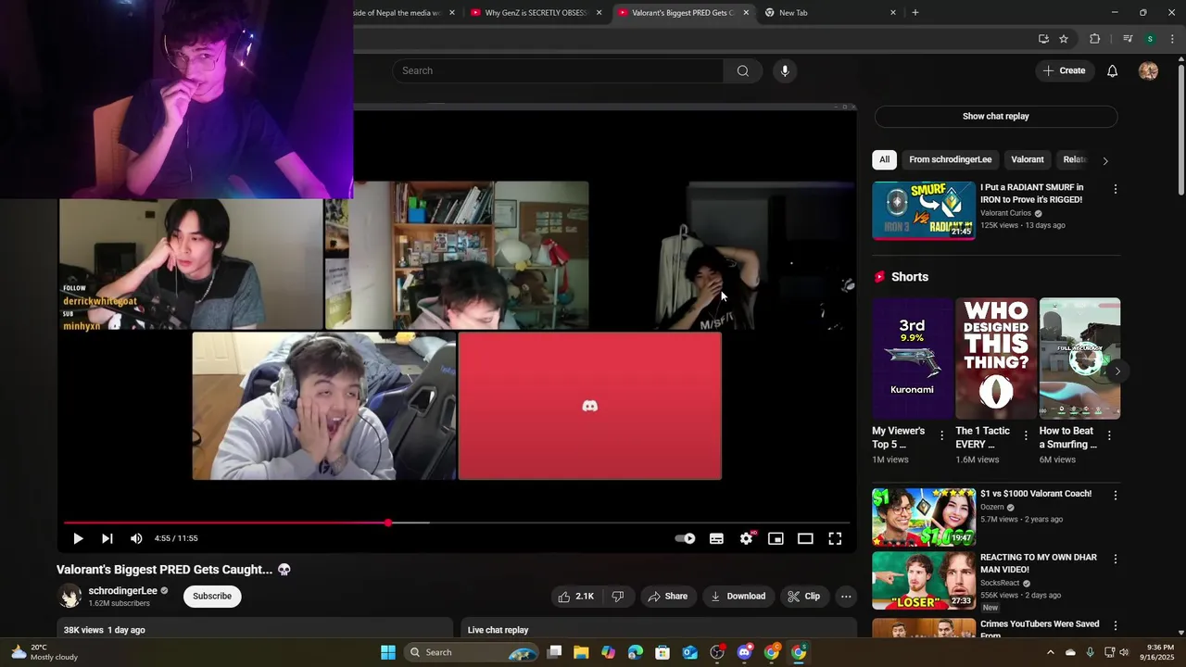Open Discord from taskbar
This screenshot has width=1186, height=667.
[x=744, y=652]
